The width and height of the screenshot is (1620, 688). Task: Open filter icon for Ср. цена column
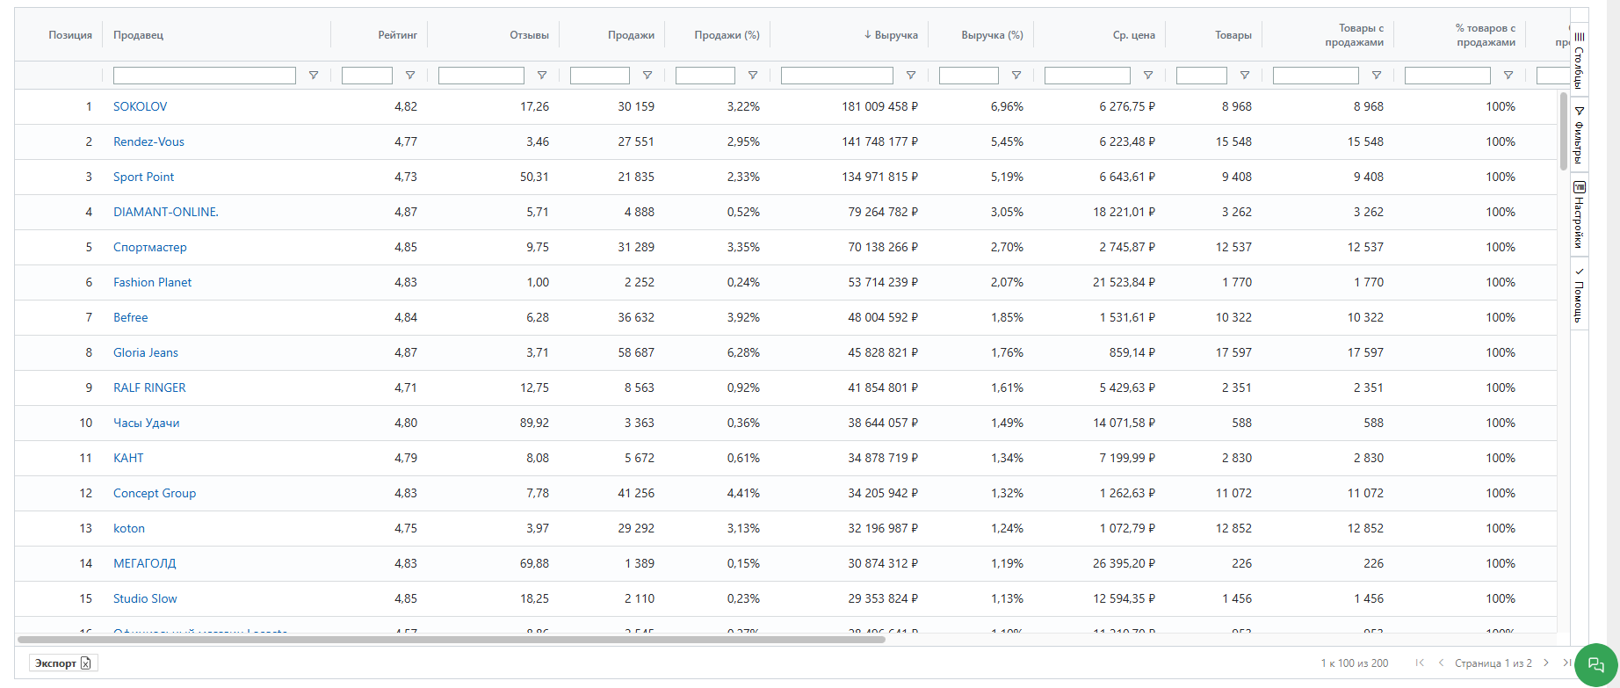coord(1148,76)
